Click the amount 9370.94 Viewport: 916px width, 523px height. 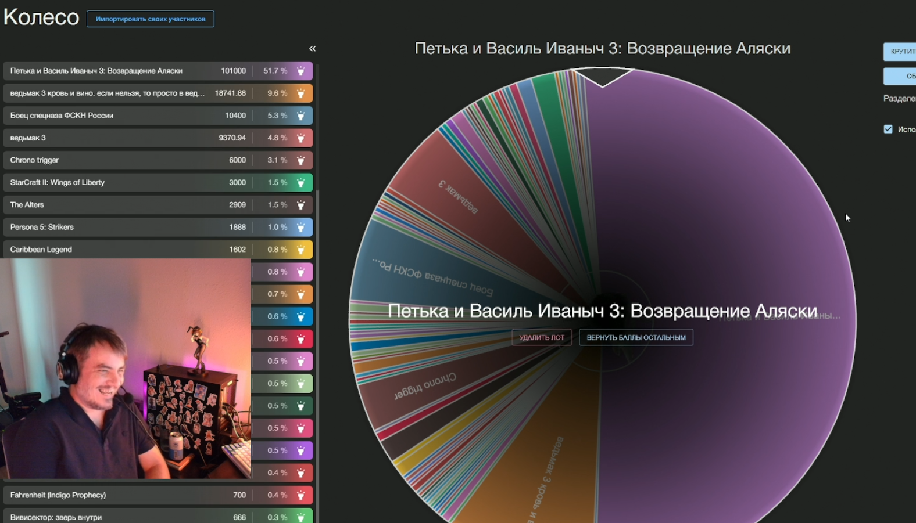pyautogui.click(x=232, y=138)
